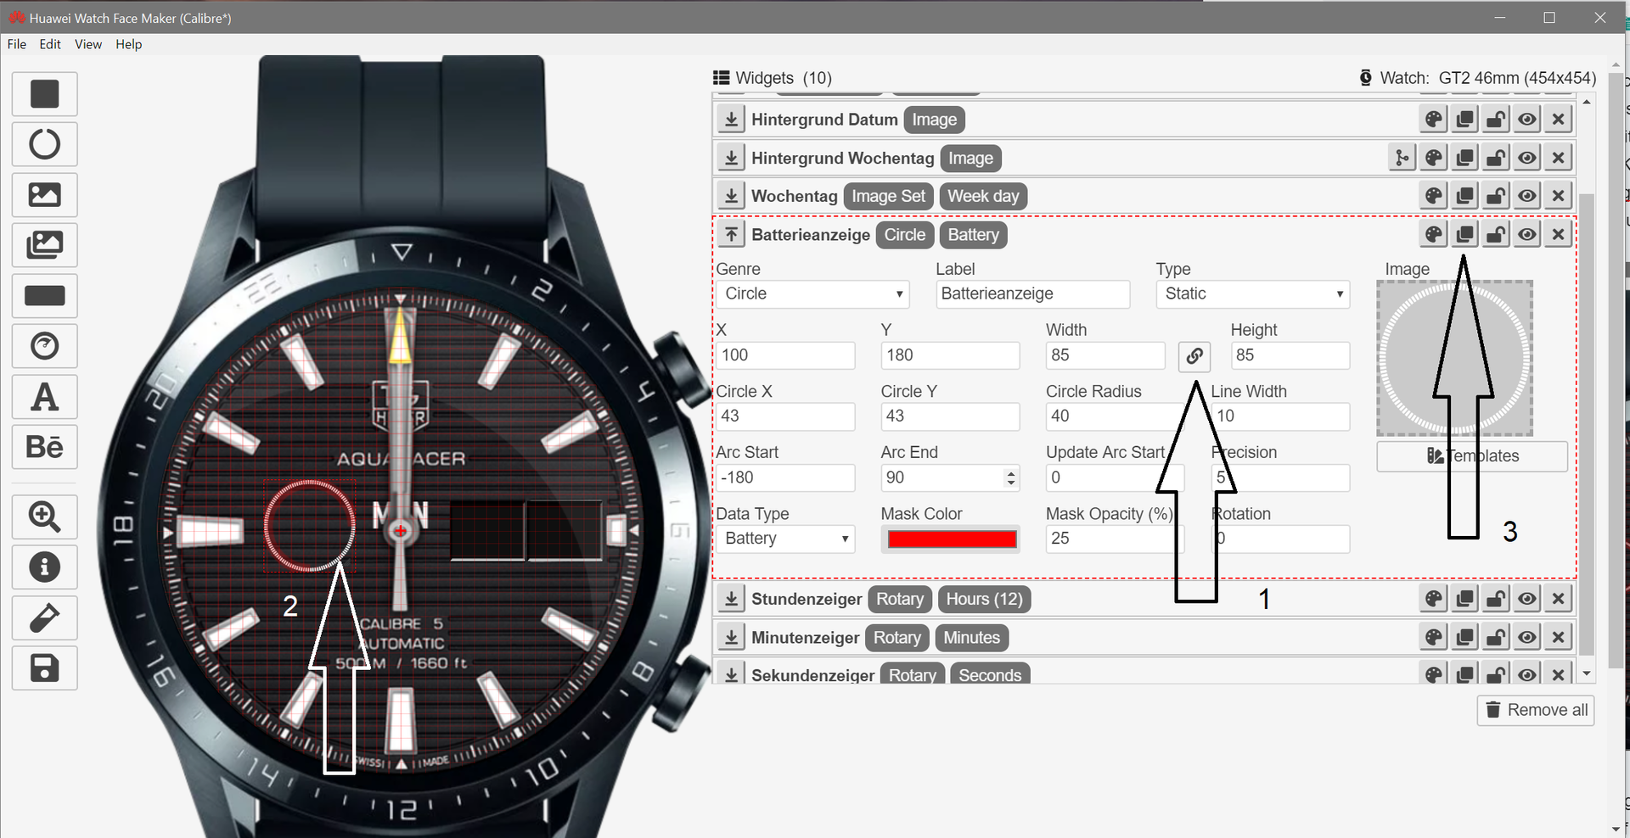The image size is (1630, 838).
Task: Select the circle widget tool
Action: pos(45,144)
